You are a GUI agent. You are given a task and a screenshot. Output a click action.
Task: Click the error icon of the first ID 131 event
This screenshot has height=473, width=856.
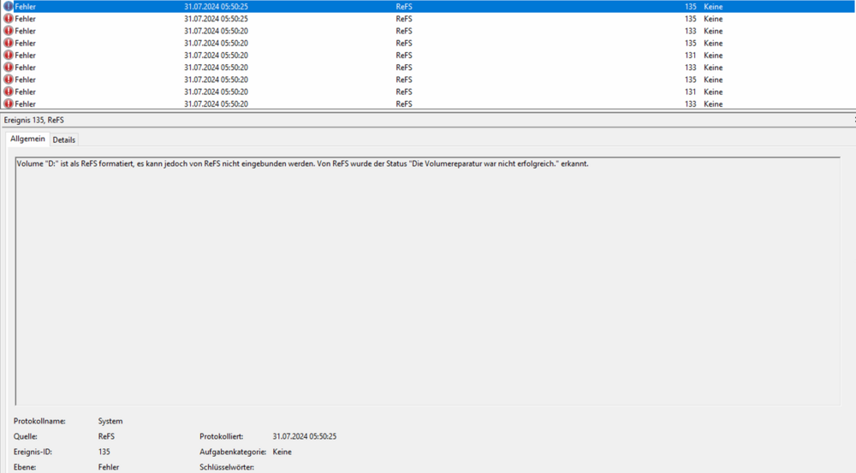pyautogui.click(x=9, y=56)
